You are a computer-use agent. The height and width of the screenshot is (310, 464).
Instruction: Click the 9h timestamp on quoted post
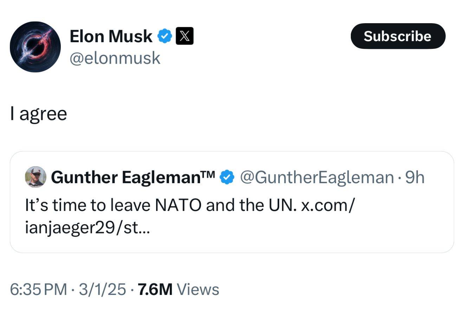[415, 177]
